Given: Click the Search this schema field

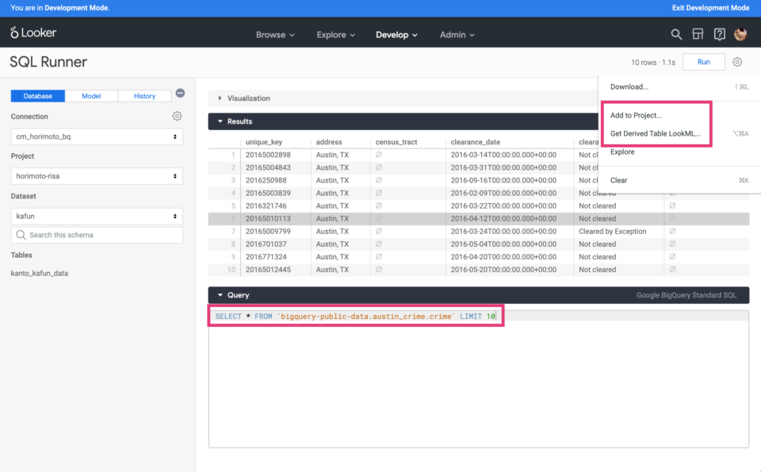Looking at the screenshot, I should 97,235.
